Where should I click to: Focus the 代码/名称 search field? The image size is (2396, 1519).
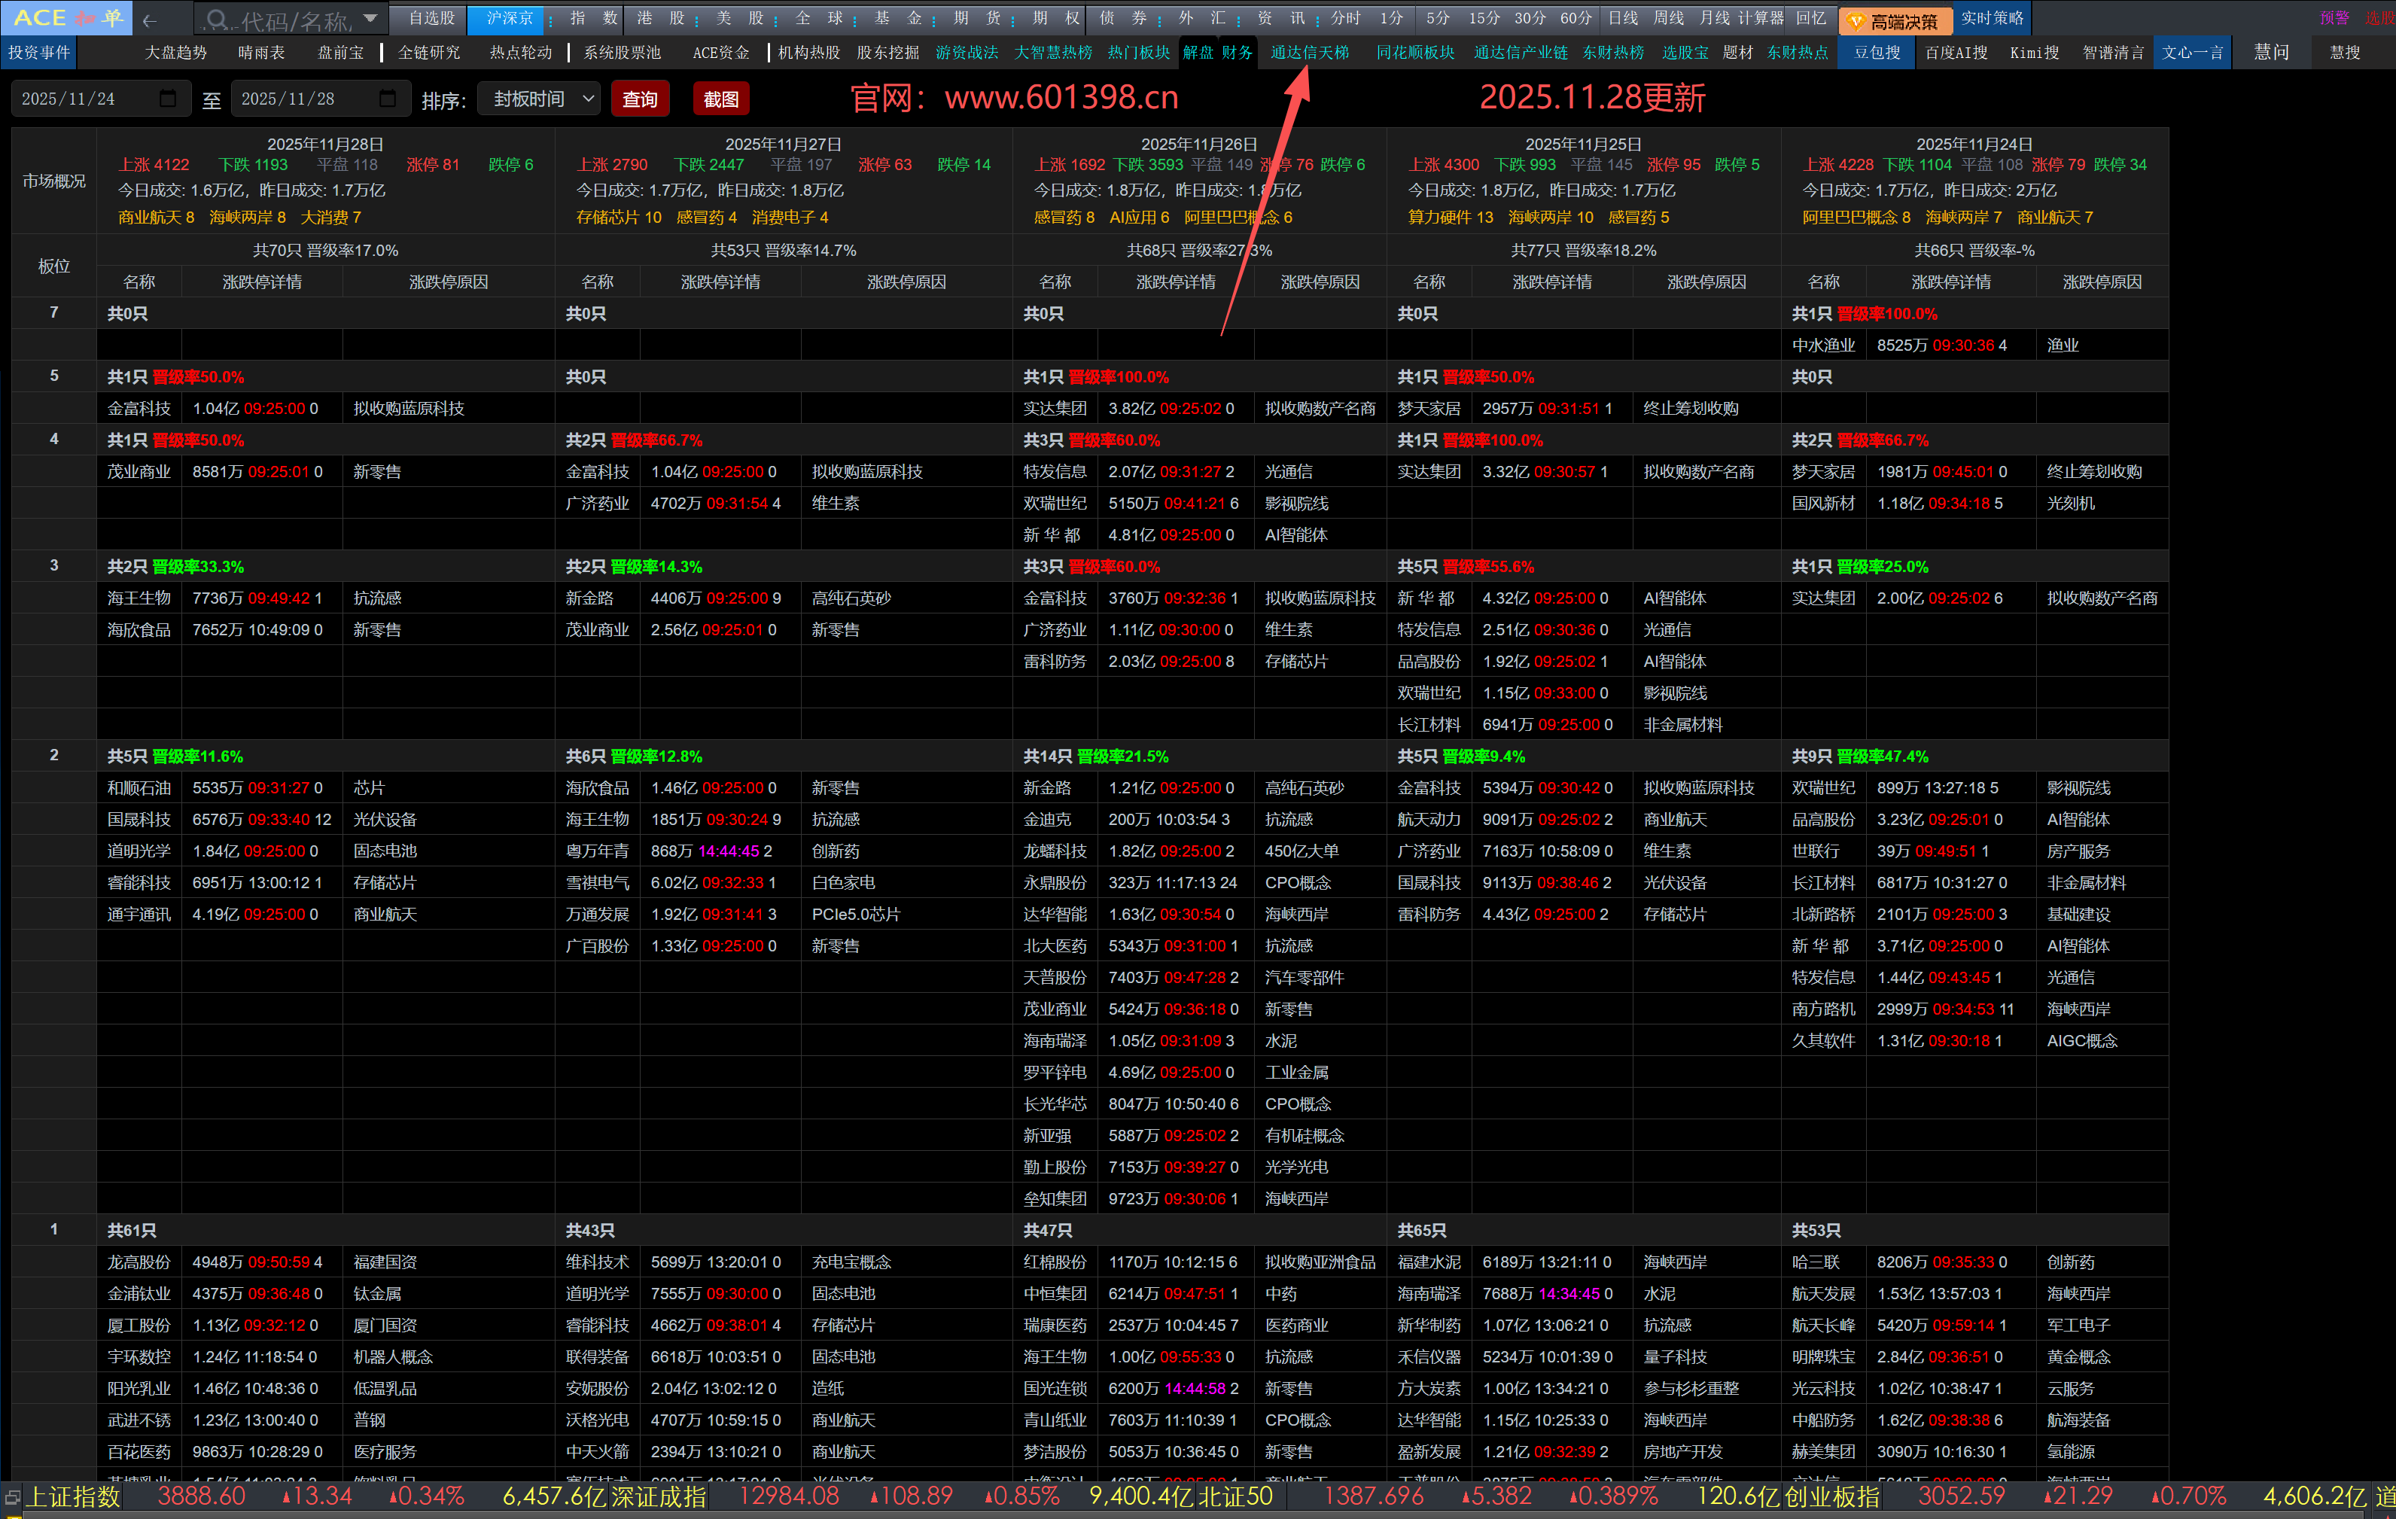[290, 20]
